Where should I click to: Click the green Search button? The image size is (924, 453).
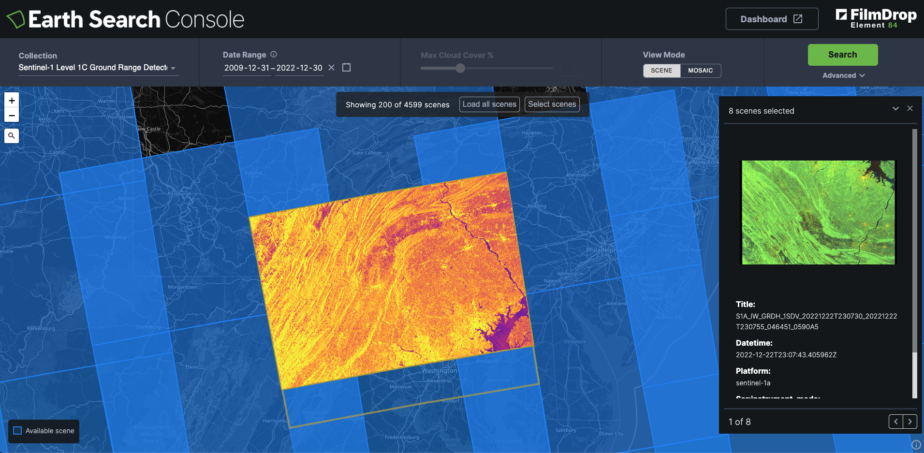click(x=842, y=55)
